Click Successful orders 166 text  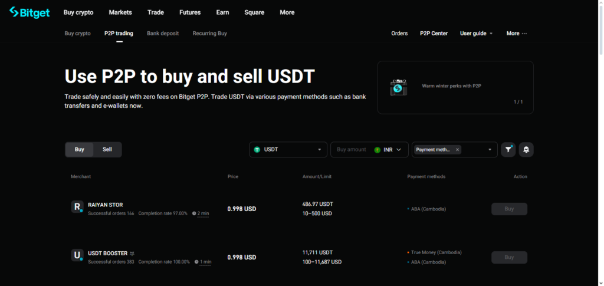[x=111, y=213]
